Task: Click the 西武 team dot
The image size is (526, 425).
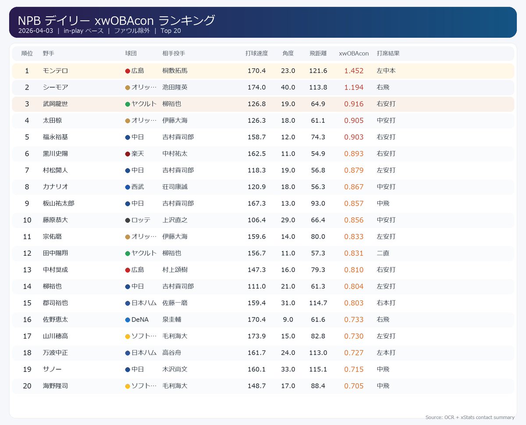Action: coord(128,187)
